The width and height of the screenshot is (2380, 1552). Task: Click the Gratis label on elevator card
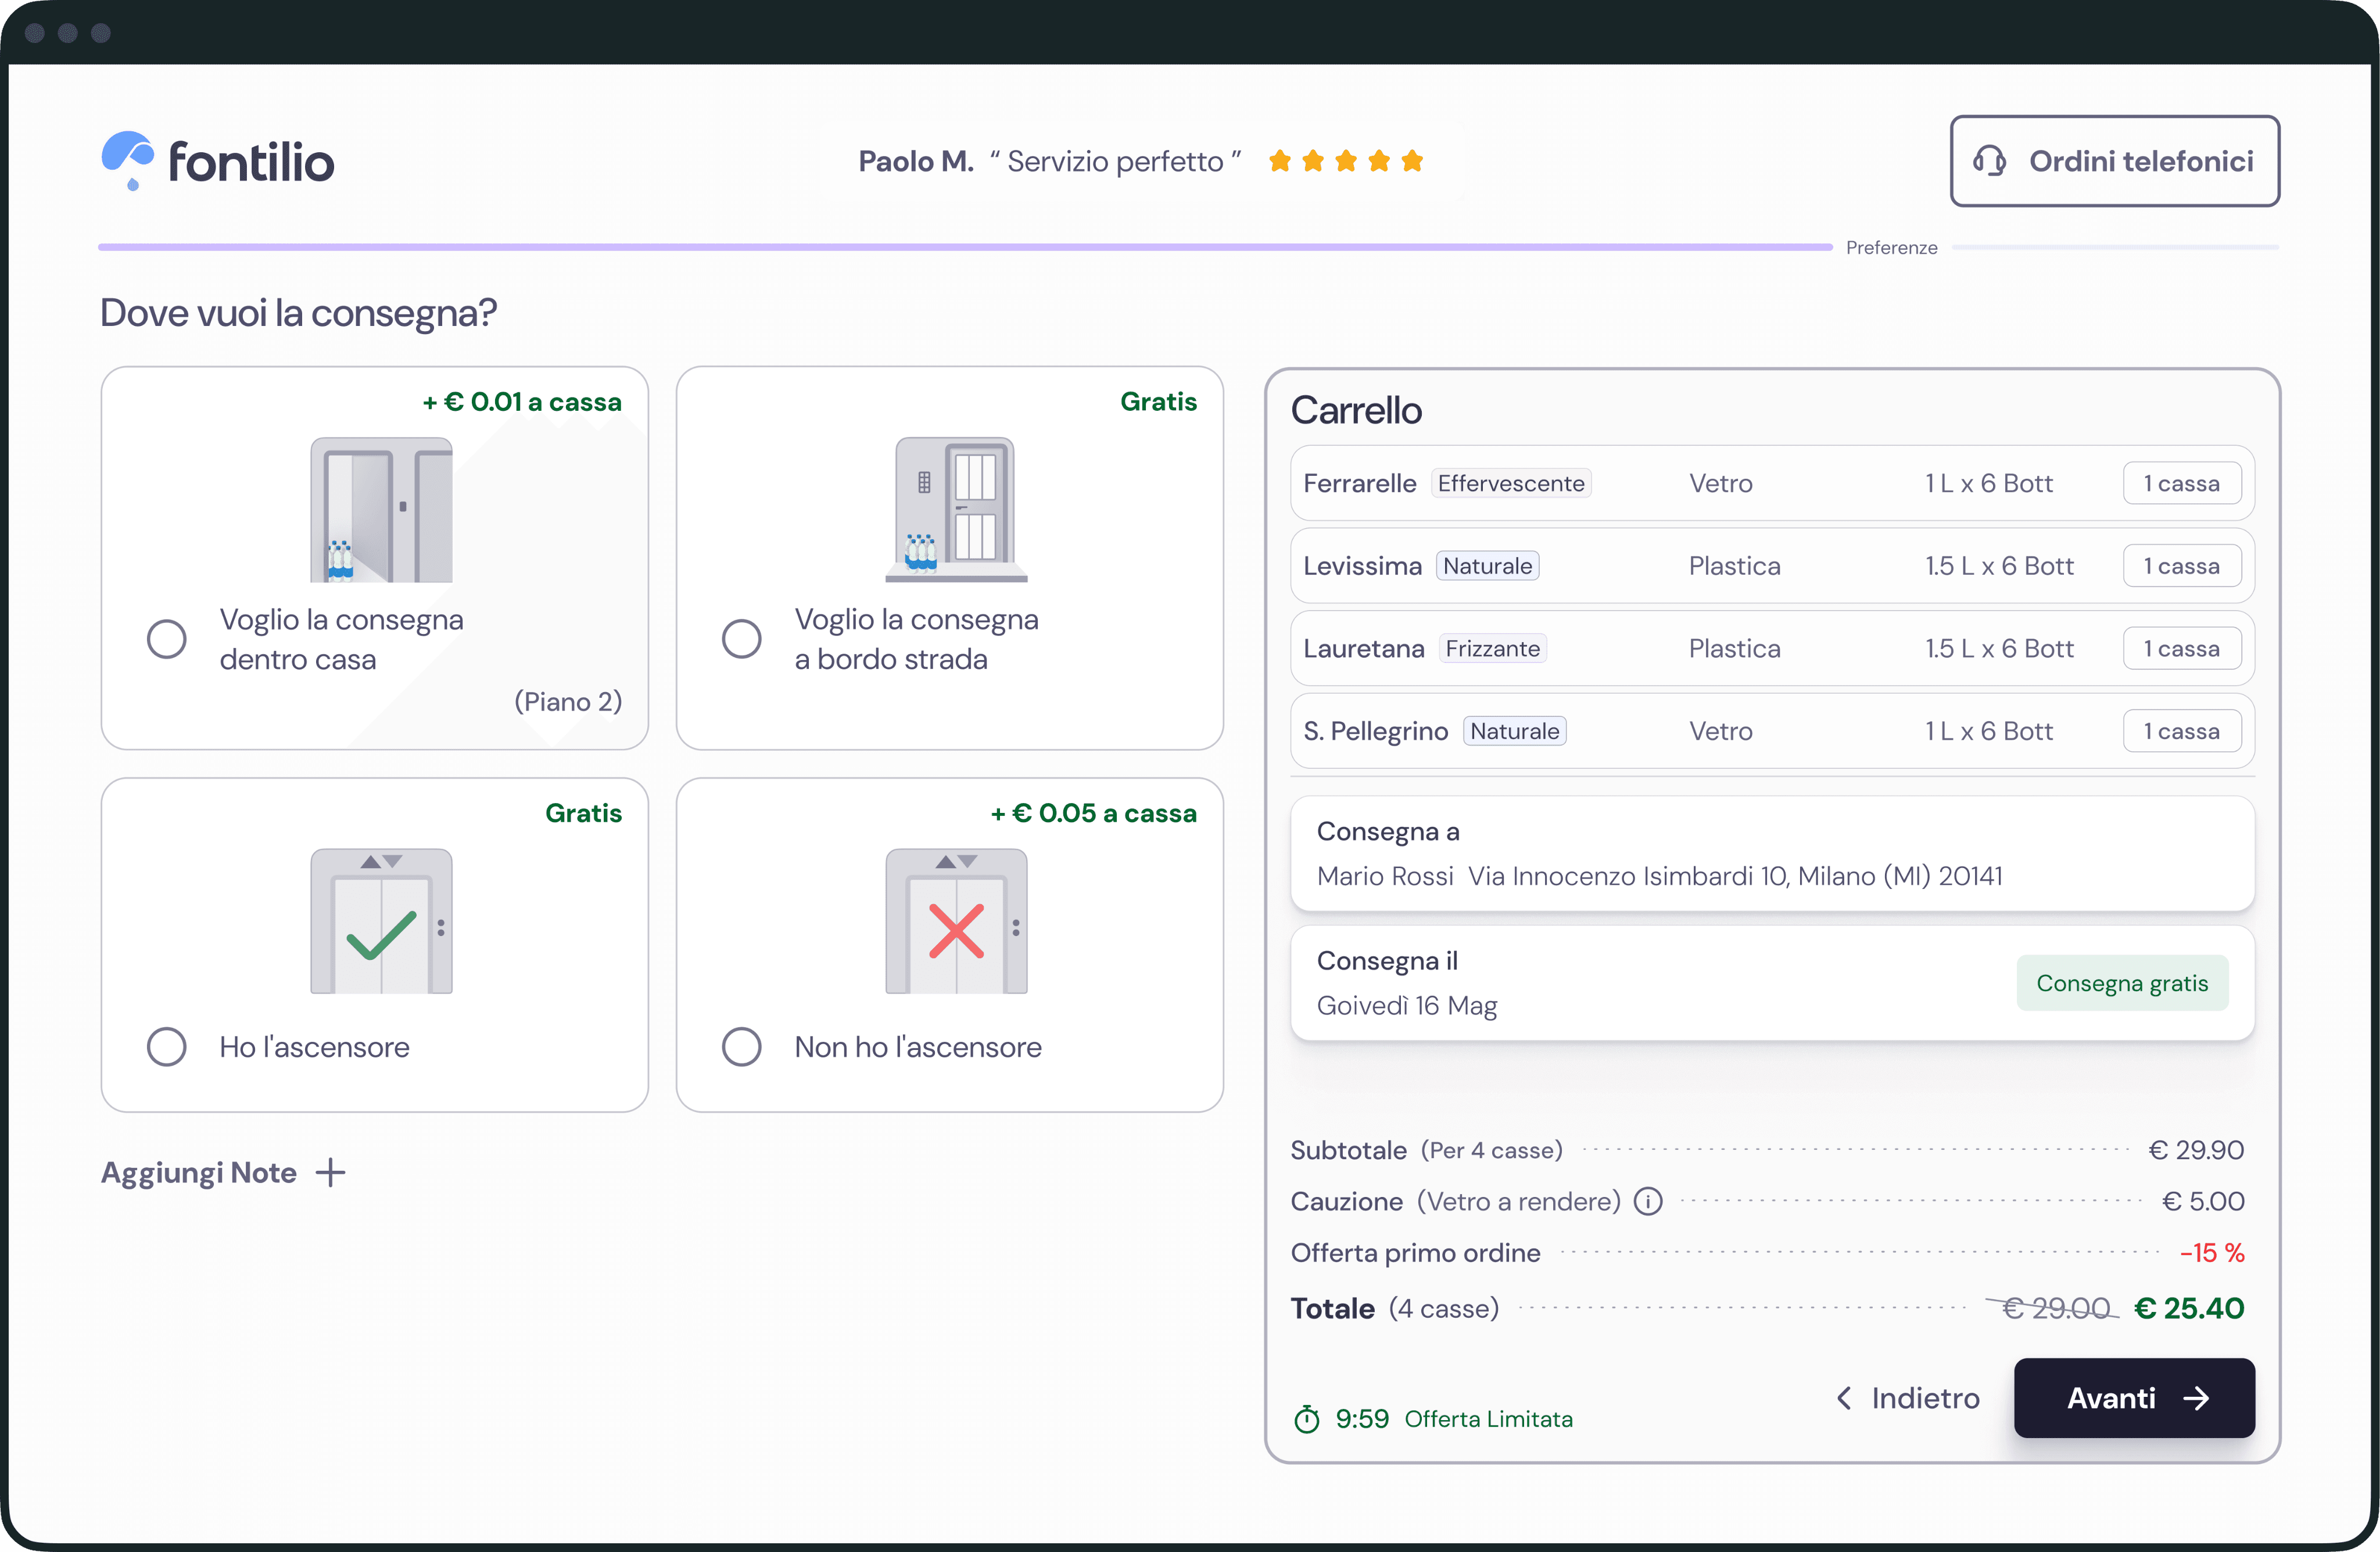point(583,813)
